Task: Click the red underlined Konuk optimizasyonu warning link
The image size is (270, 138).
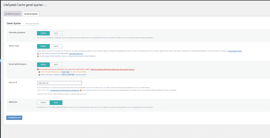Action: click(x=112, y=69)
